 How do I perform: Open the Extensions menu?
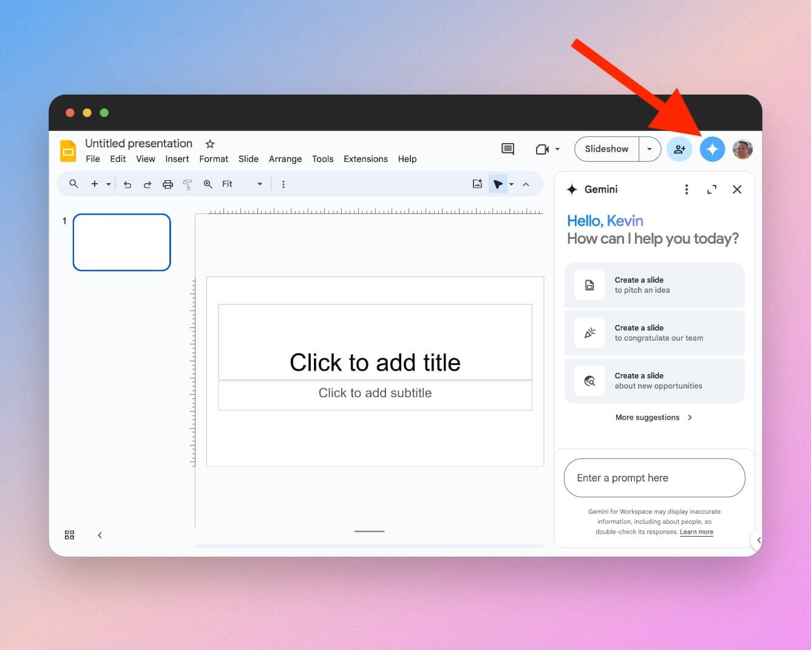365,159
